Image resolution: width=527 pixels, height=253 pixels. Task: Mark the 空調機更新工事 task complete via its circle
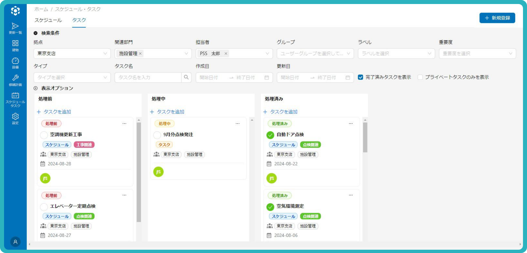pyautogui.click(x=44, y=135)
